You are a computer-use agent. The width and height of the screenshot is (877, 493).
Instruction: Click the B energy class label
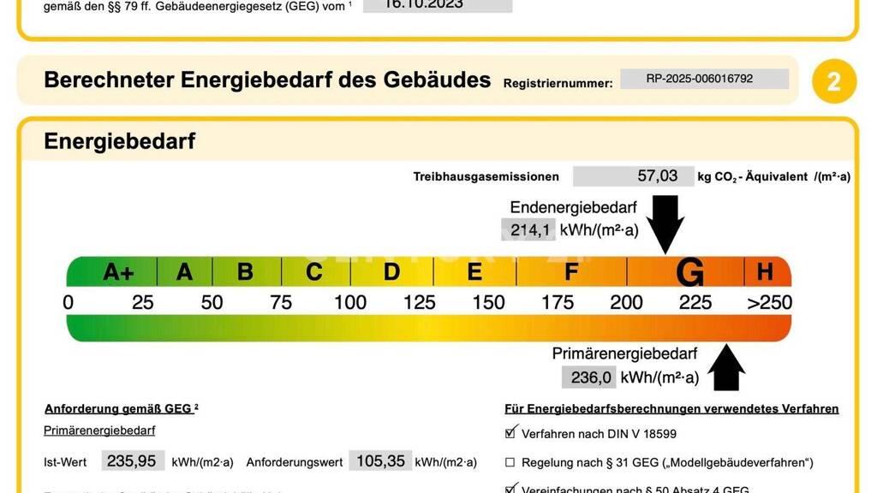(x=245, y=272)
